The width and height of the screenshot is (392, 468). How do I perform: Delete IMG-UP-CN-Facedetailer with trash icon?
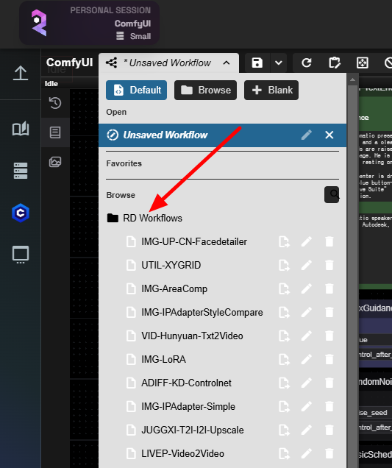329,241
